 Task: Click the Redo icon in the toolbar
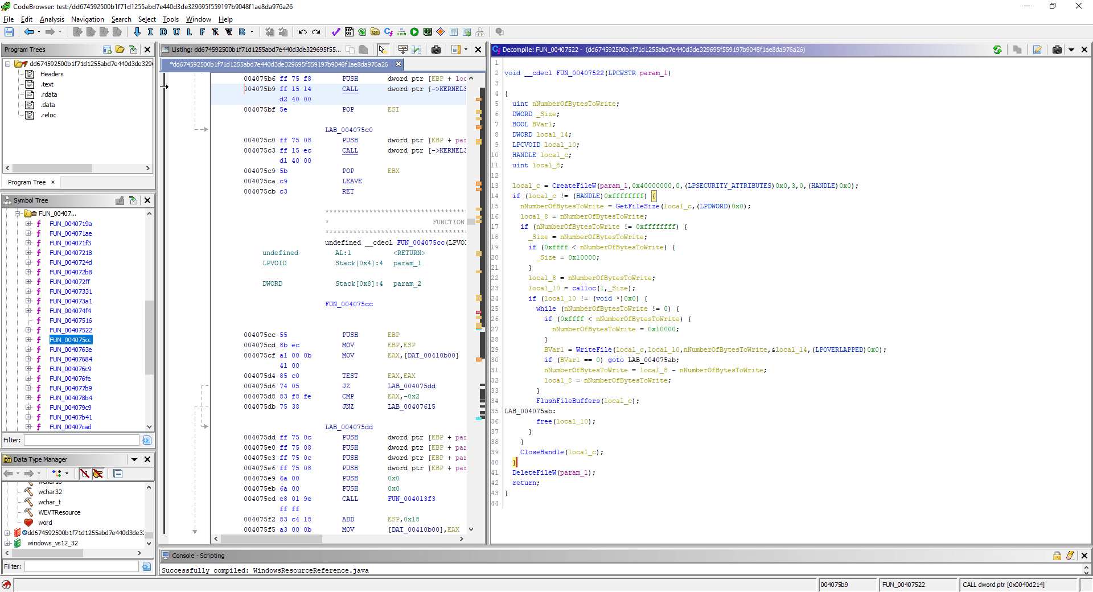[x=317, y=32]
